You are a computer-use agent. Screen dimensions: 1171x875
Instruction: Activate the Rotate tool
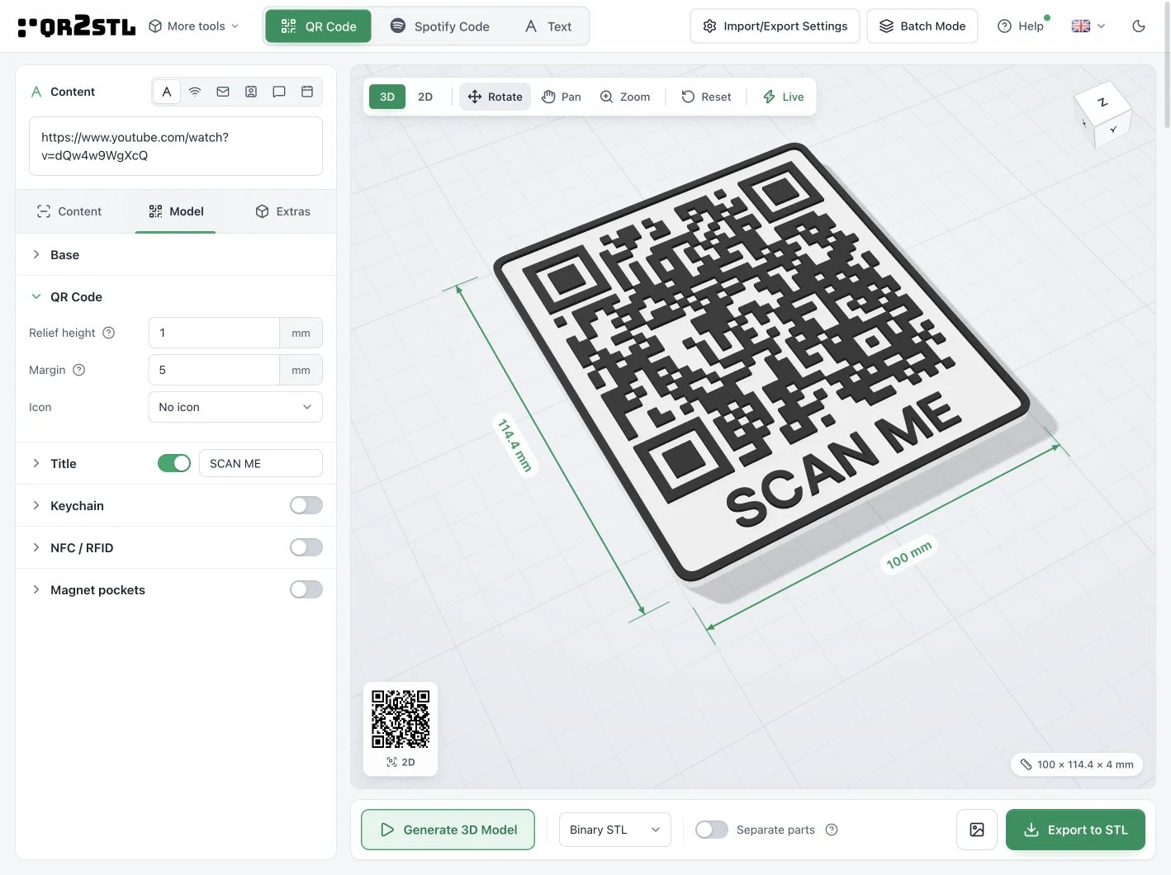pyautogui.click(x=495, y=97)
